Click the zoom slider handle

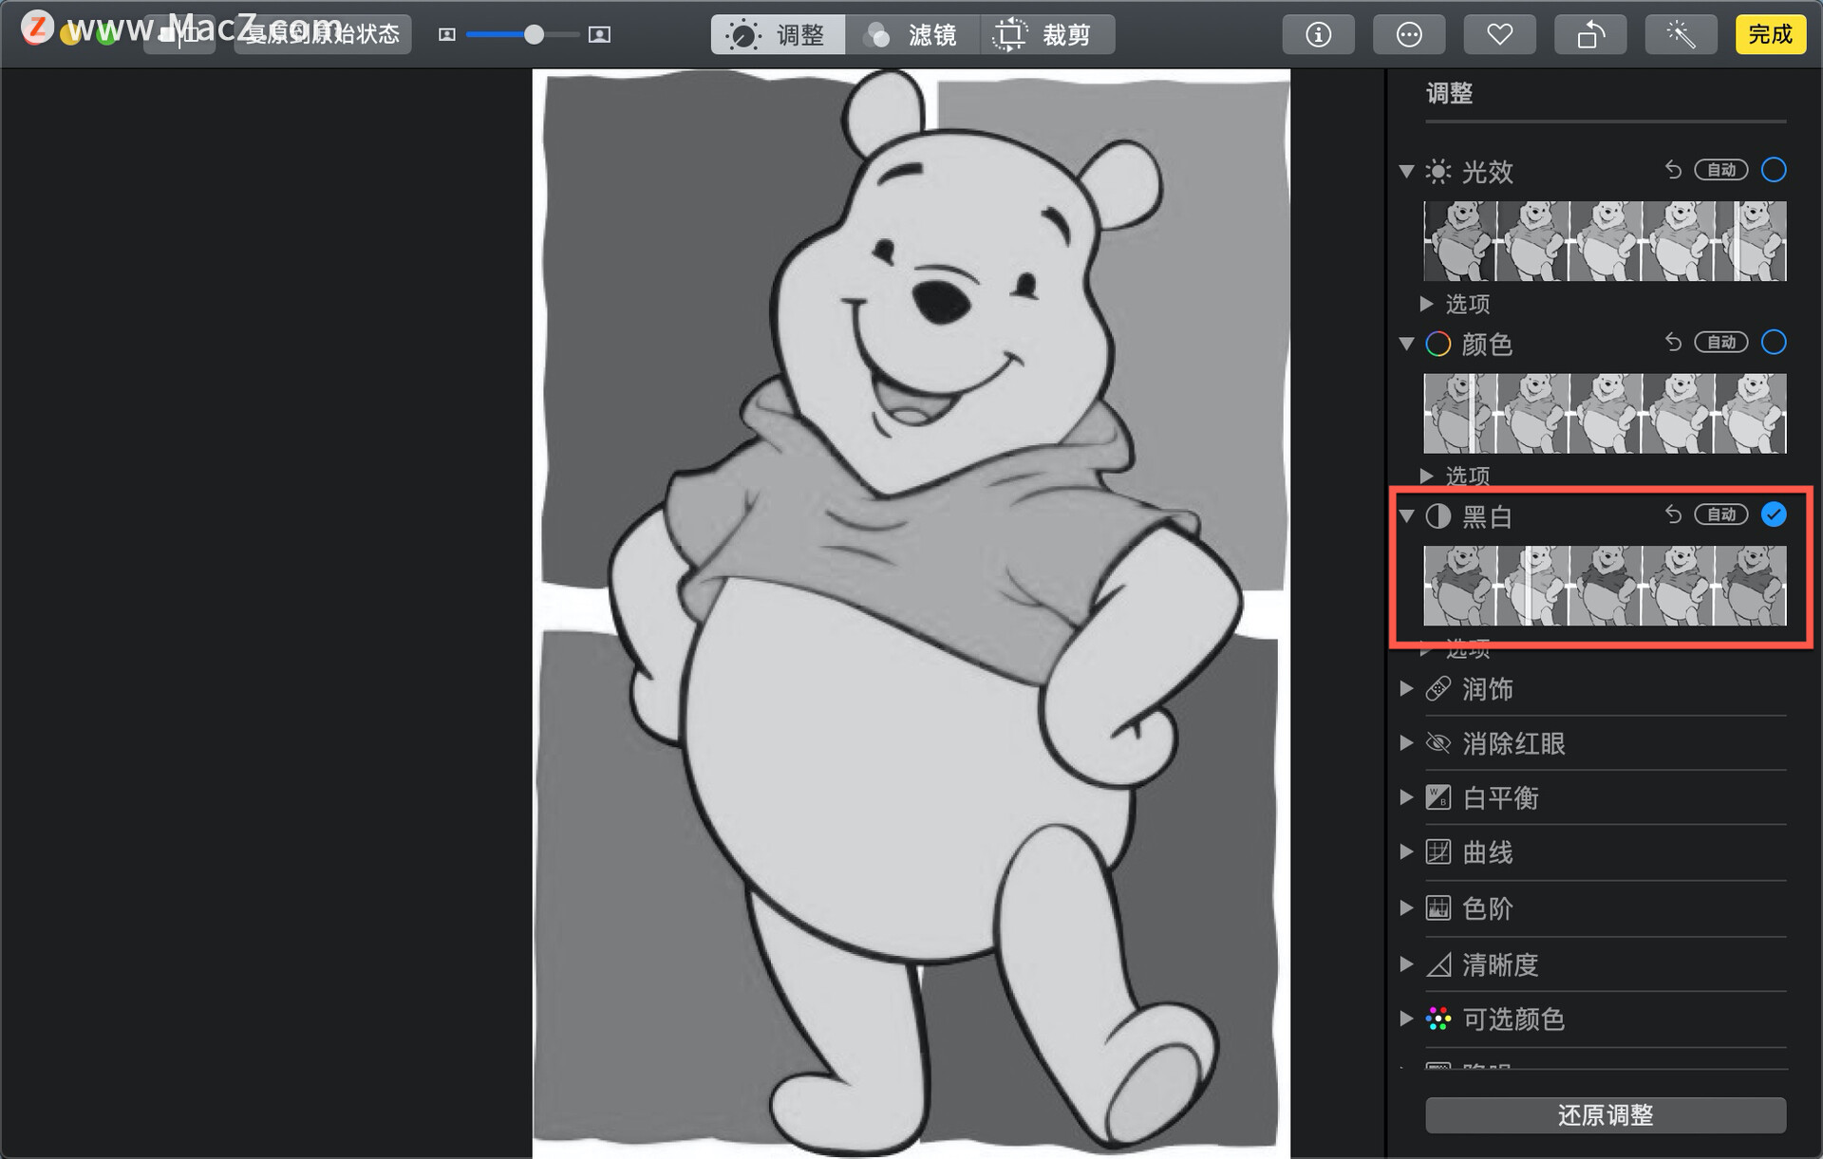(x=535, y=35)
